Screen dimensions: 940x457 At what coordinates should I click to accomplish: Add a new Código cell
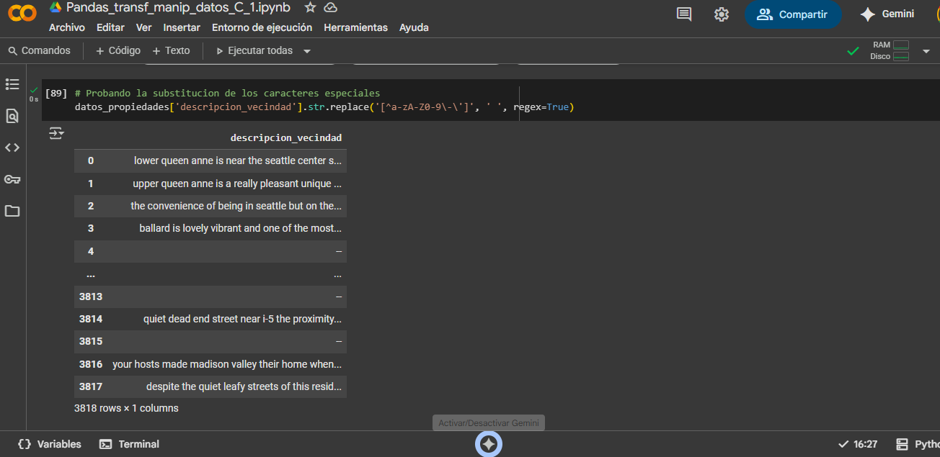[118, 50]
